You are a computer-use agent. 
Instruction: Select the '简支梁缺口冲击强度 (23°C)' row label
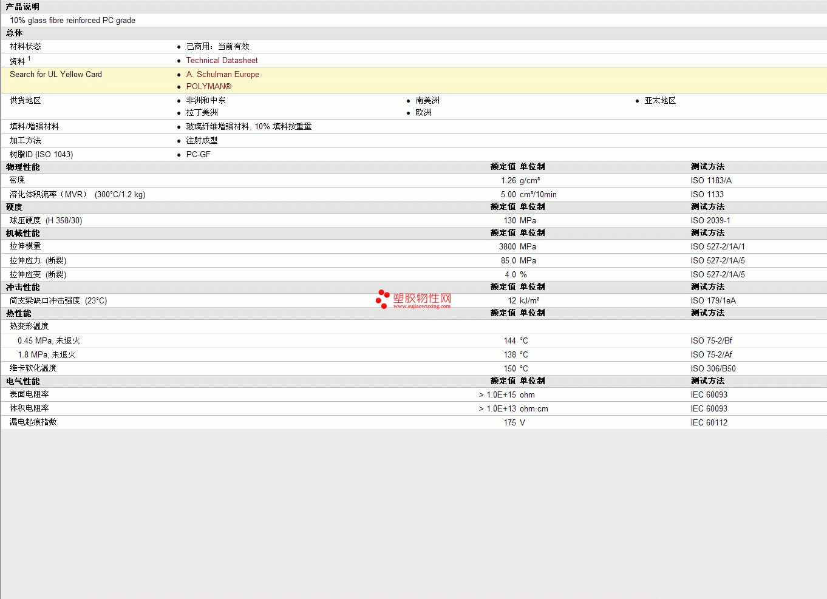[58, 301]
